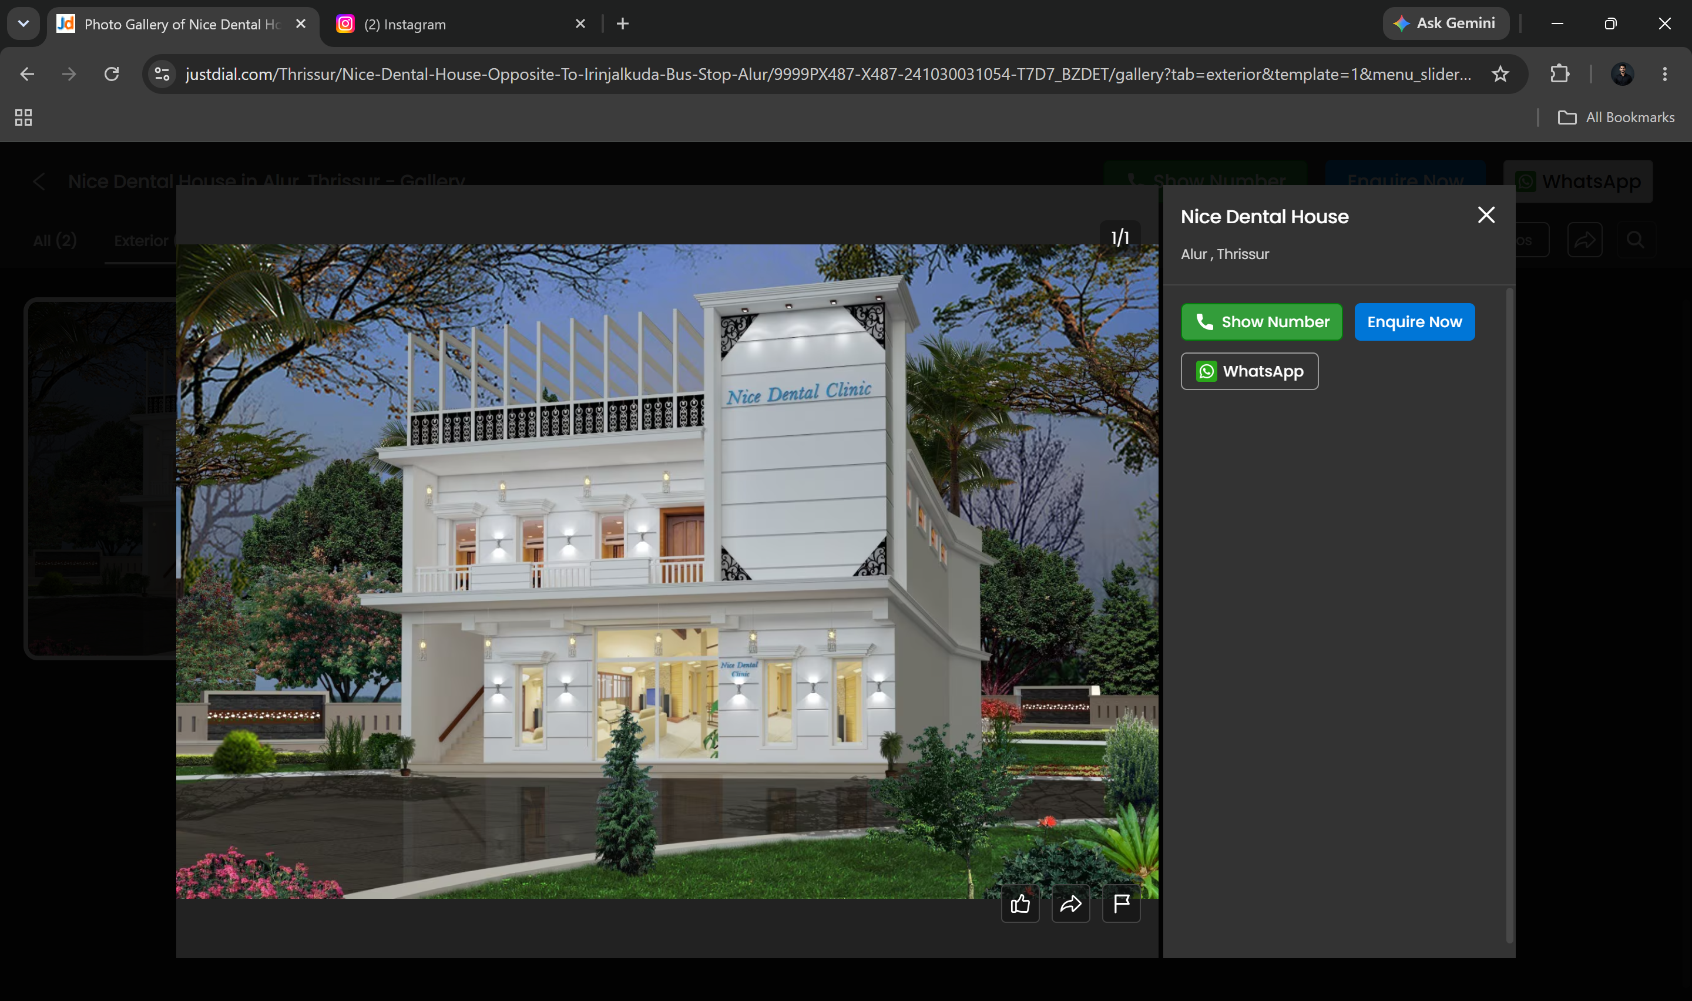This screenshot has width=1692, height=1001.
Task: Click the 1/1 photo counter
Action: 1120,237
